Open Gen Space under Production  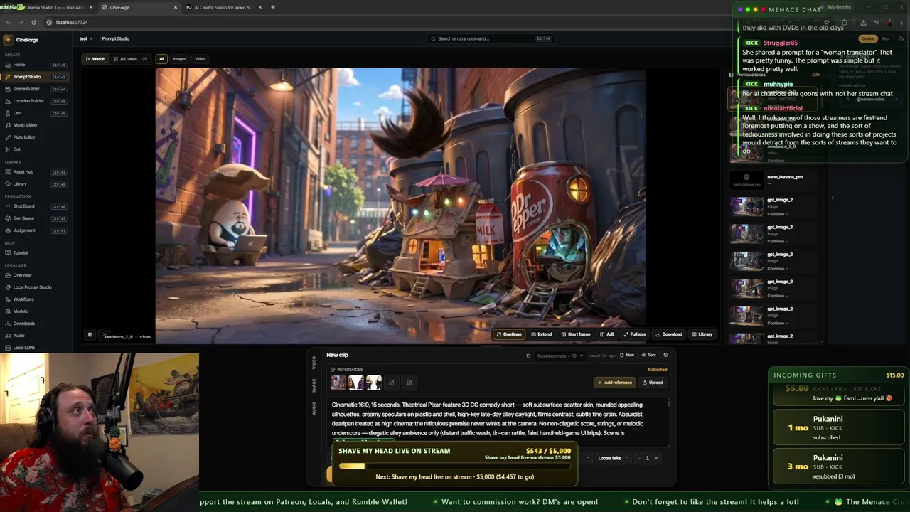point(36,218)
